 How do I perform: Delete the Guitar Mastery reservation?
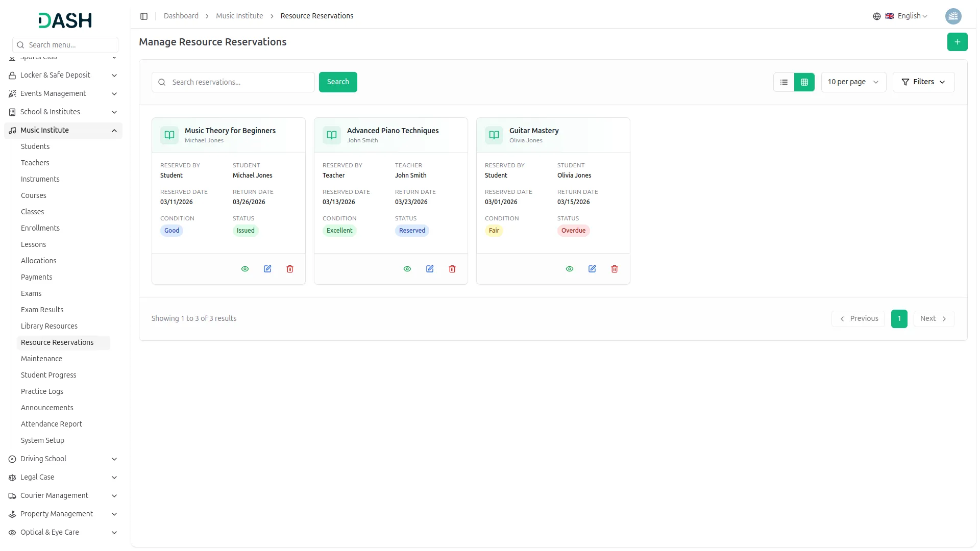(x=614, y=269)
